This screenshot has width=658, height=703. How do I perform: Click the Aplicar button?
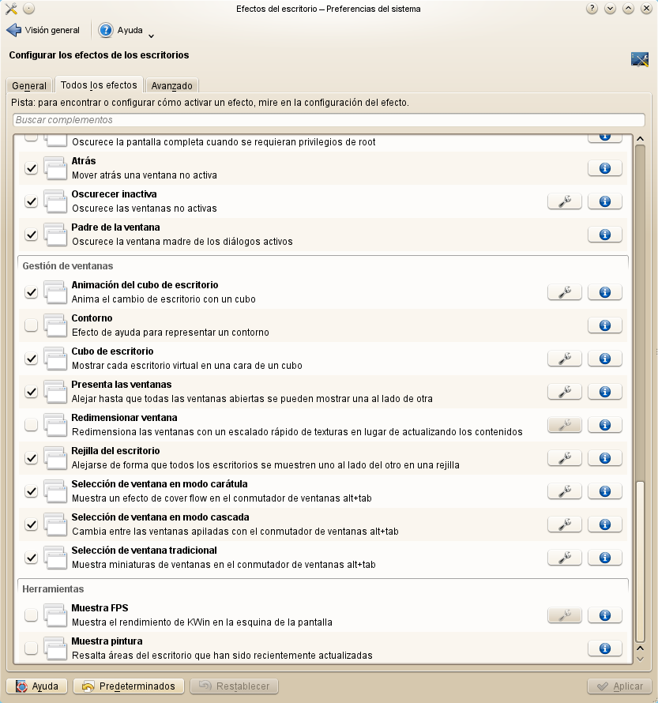click(x=620, y=686)
